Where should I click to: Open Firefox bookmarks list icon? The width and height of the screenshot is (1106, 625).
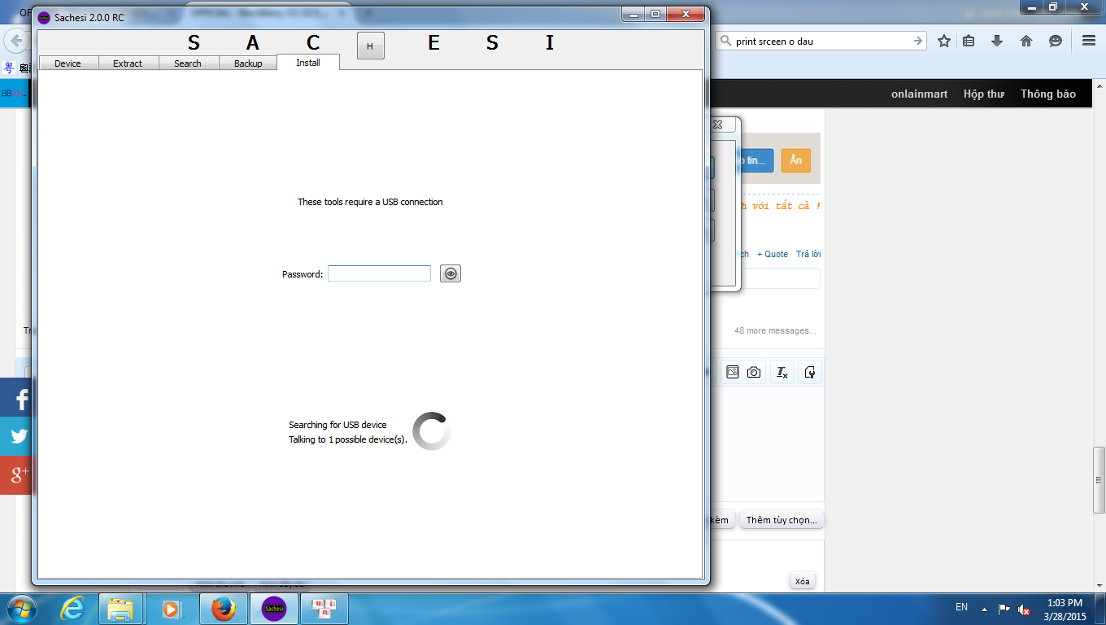(x=969, y=41)
